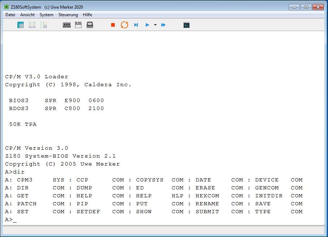Click the "SYS" file extension
The width and height of the screenshot is (328, 237).
tap(58, 180)
